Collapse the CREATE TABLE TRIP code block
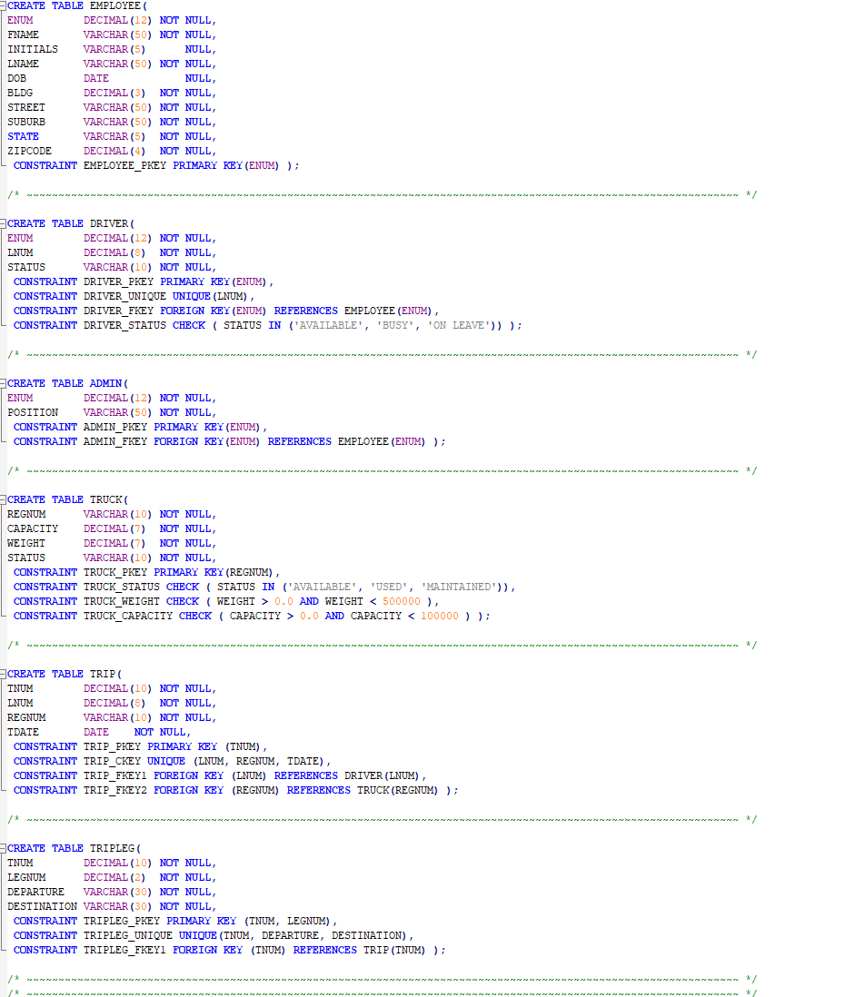The height and width of the screenshot is (997, 856). coord(4,674)
